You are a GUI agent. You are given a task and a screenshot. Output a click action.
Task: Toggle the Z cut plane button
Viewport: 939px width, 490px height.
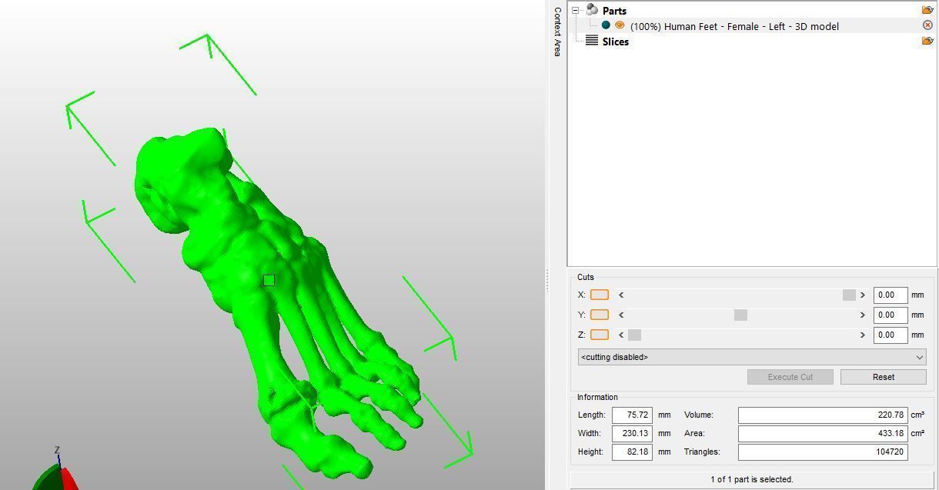[600, 335]
